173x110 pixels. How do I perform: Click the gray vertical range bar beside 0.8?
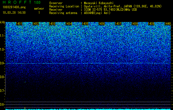click(x=5, y=85)
